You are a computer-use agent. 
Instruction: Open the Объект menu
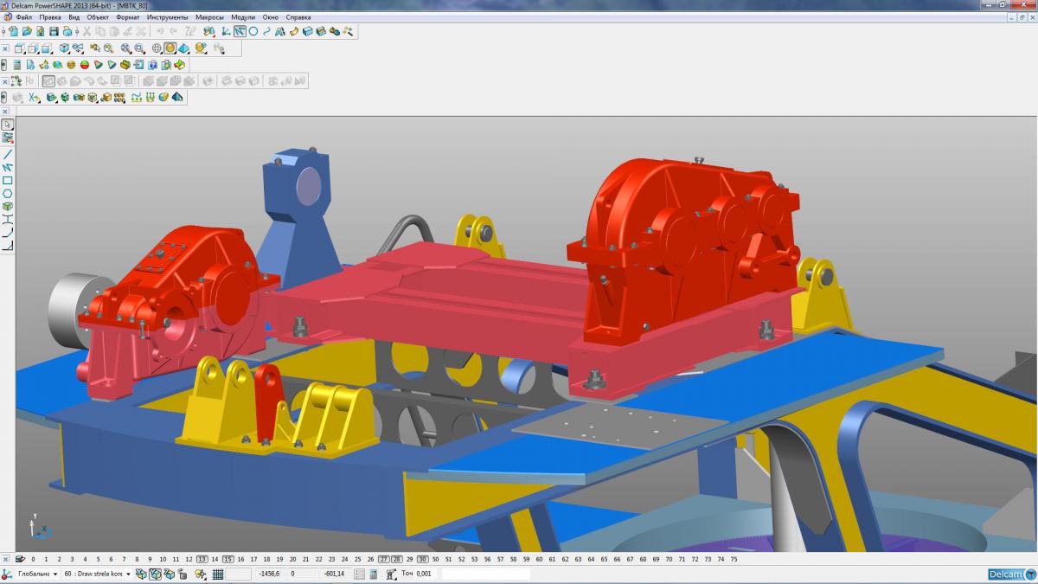[98, 17]
